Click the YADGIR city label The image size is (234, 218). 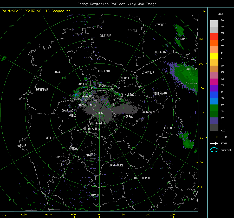[x=180, y=39]
